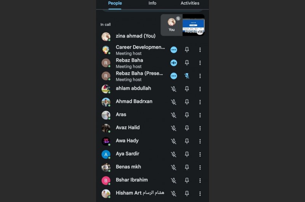Click your self-view tile labeled You
The image size is (305, 202).
click(x=172, y=25)
